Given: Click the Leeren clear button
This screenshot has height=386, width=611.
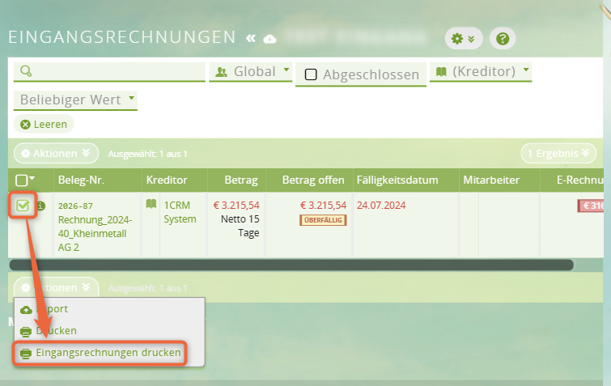Looking at the screenshot, I should (44, 125).
